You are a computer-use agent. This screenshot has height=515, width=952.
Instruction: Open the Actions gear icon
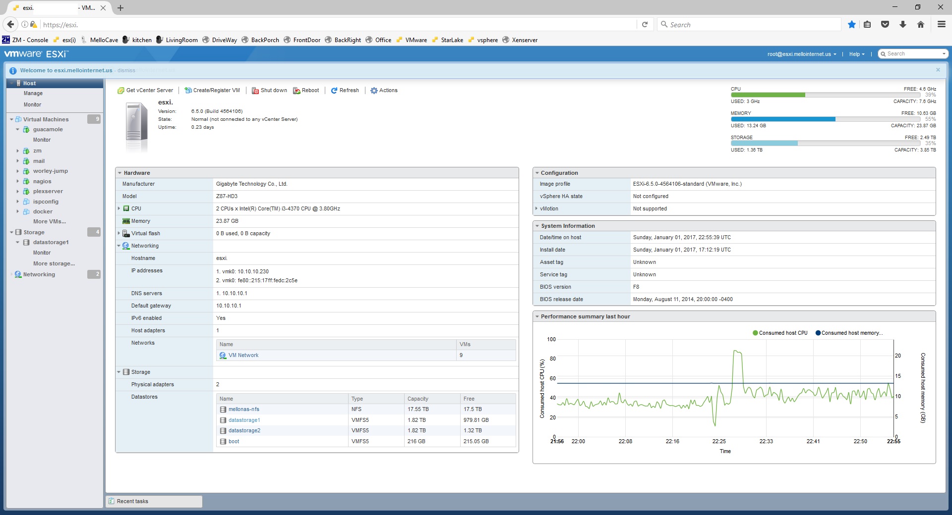(x=374, y=91)
